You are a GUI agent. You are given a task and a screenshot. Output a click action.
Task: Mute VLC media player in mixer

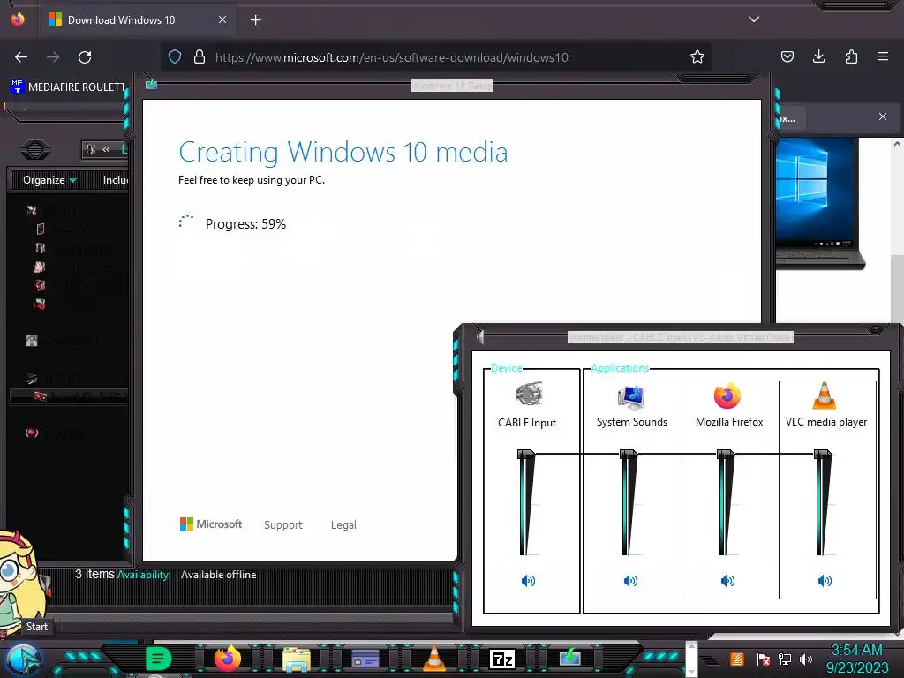[825, 581]
